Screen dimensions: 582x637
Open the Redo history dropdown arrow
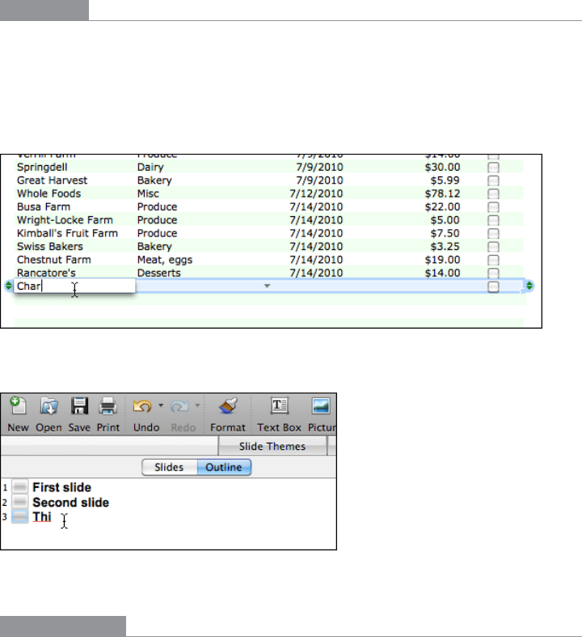(x=197, y=406)
